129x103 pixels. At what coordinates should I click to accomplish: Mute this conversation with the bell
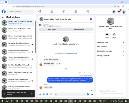coord(107,35)
